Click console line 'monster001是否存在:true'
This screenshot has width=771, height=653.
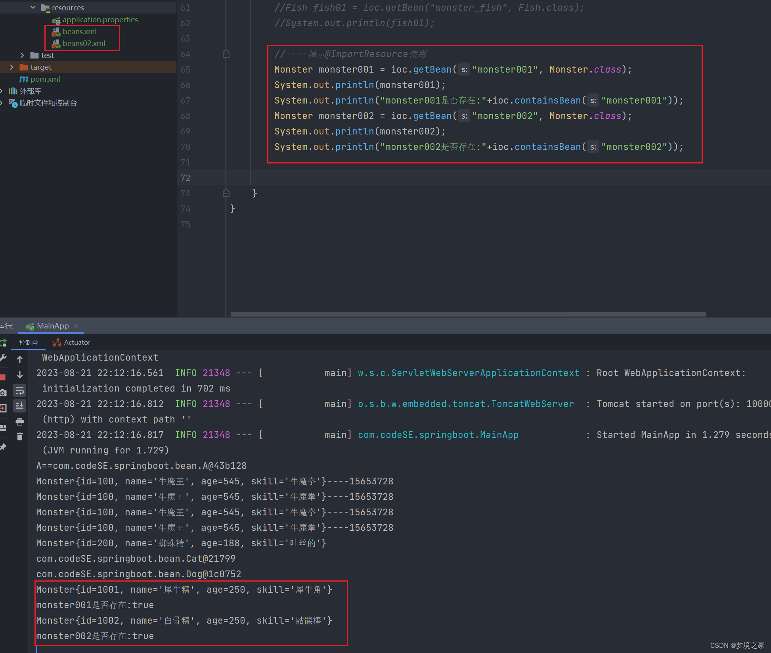pyautogui.click(x=95, y=605)
